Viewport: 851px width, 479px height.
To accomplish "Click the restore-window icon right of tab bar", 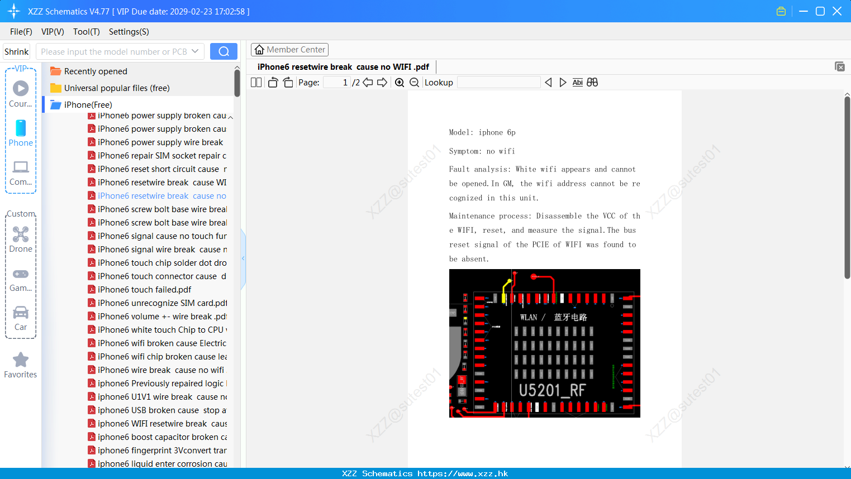I will tap(840, 66).
